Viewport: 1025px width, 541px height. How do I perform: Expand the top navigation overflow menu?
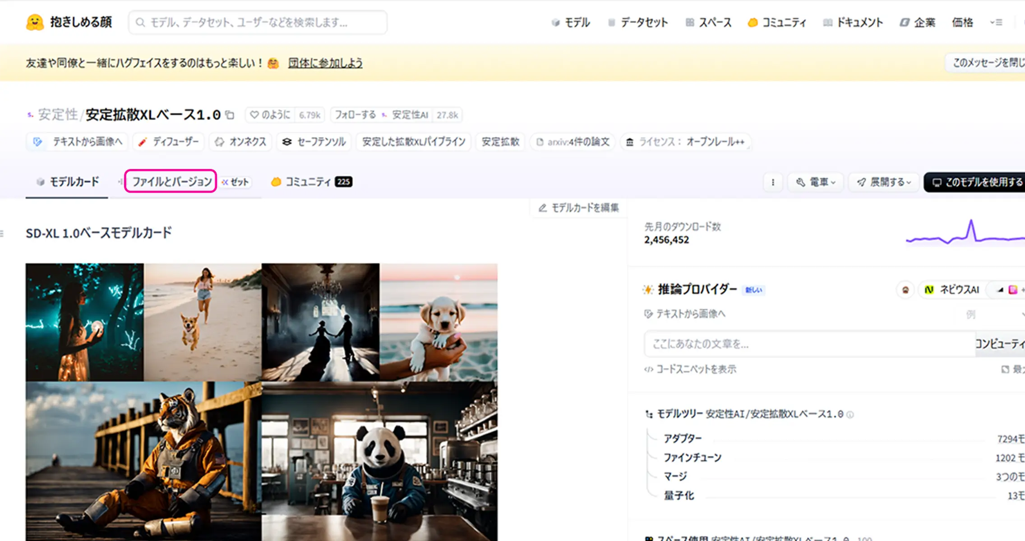(996, 22)
